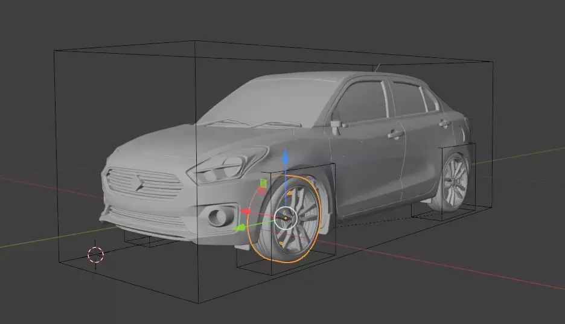The image size is (565, 324).
Task: Select the rear door handle
Action: pos(445,124)
